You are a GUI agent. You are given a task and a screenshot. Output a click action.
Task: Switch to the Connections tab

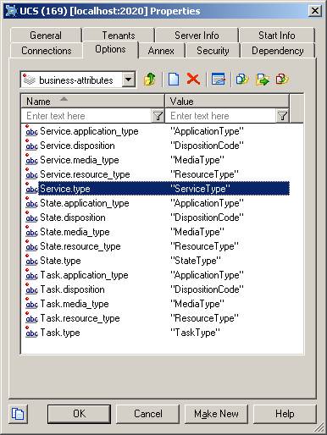click(x=47, y=51)
